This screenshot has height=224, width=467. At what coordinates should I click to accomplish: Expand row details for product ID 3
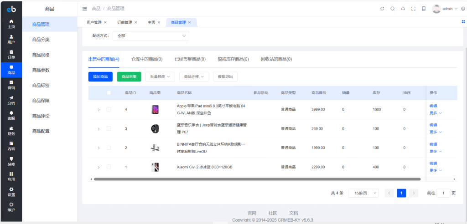click(99, 129)
